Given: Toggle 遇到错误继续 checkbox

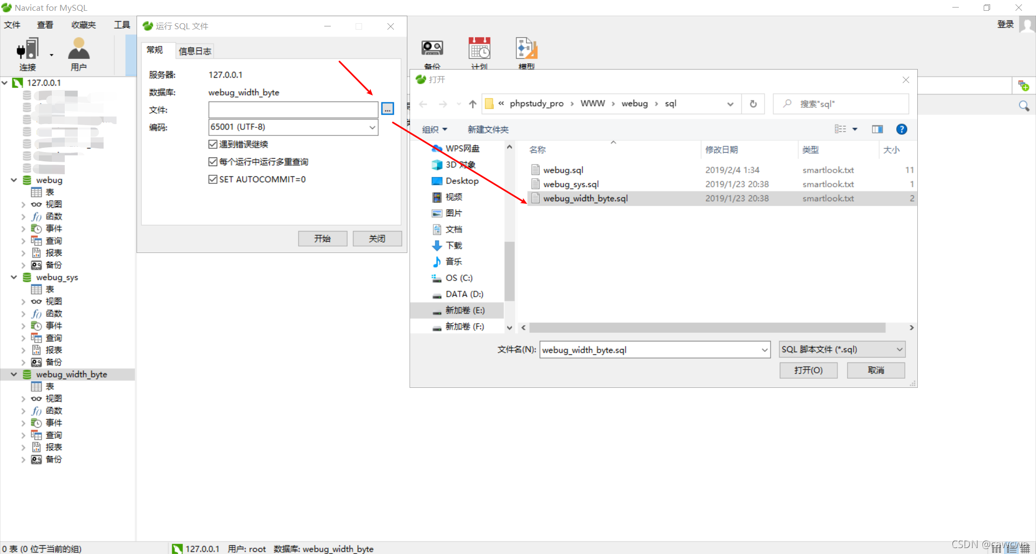Looking at the screenshot, I should point(213,144).
